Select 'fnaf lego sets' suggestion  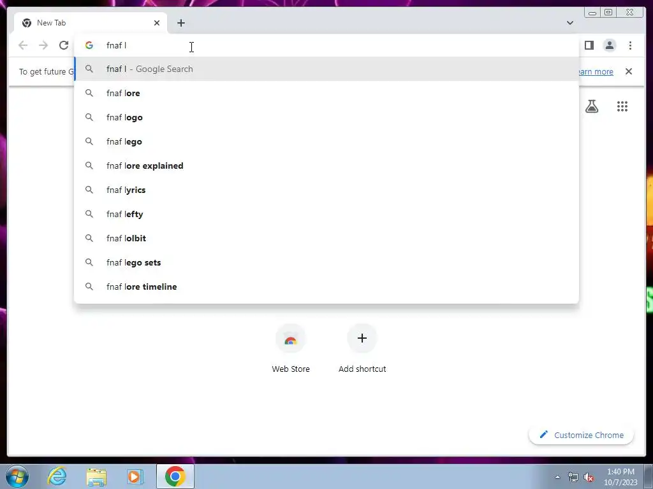coord(326,262)
